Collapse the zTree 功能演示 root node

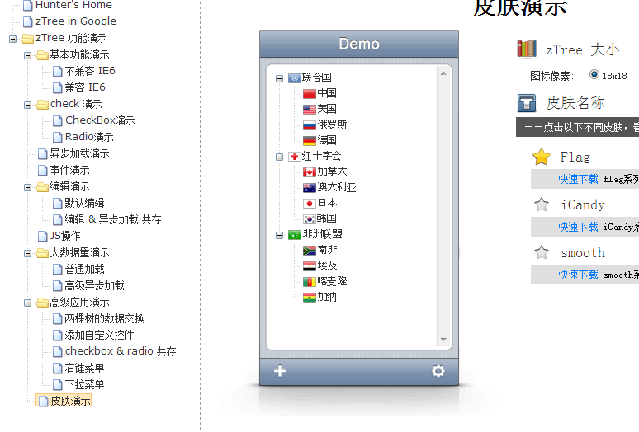tap(12, 39)
